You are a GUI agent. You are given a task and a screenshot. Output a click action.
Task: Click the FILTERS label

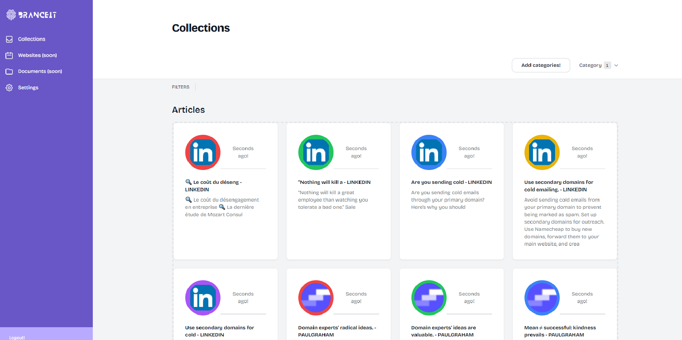[x=181, y=87]
